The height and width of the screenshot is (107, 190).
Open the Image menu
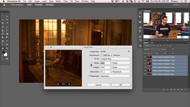37,1
